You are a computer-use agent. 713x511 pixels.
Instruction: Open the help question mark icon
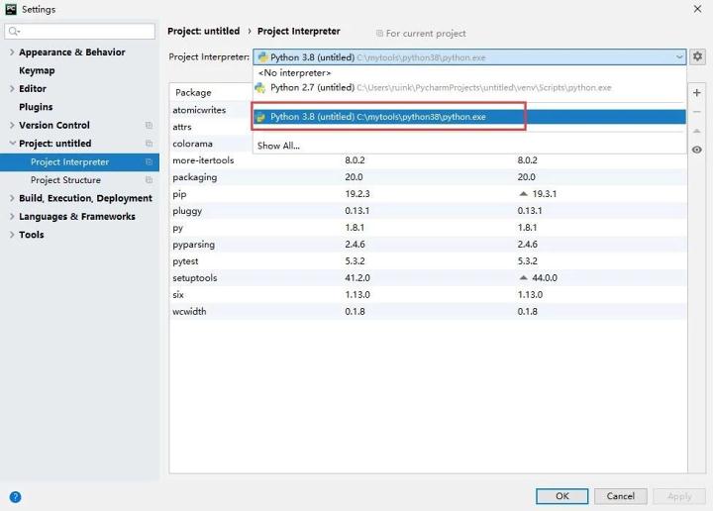(x=15, y=496)
